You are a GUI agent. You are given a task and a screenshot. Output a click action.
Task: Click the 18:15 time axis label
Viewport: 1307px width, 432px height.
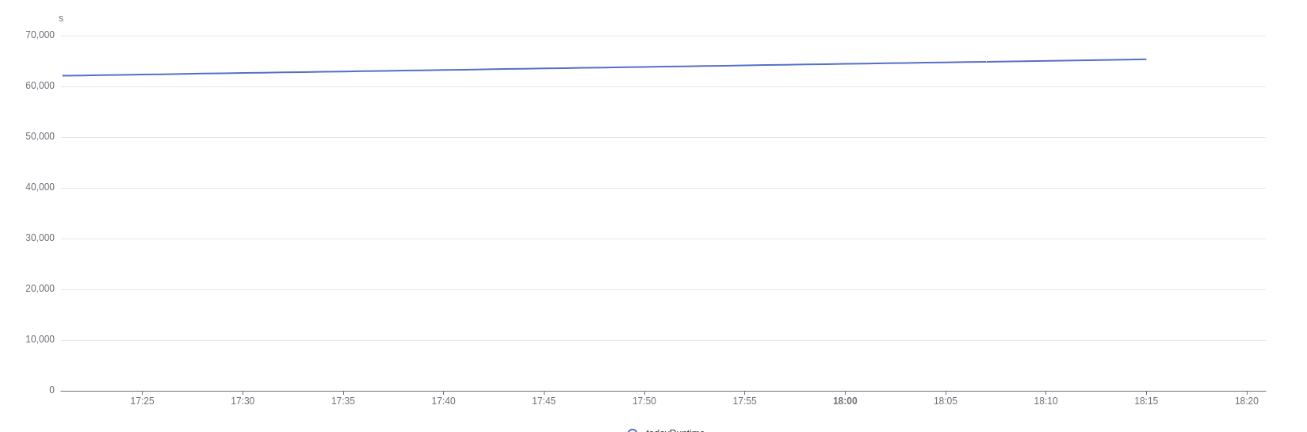click(x=1146, y=401)
